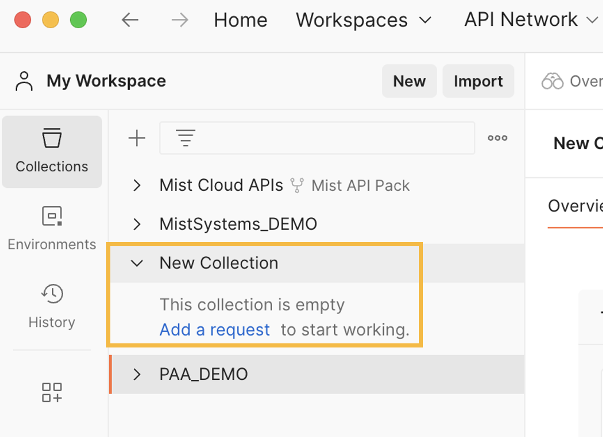Click the My Workspace user icon
Image resolution: width=603 pixels, height=437 pixels.
(24, 81)
